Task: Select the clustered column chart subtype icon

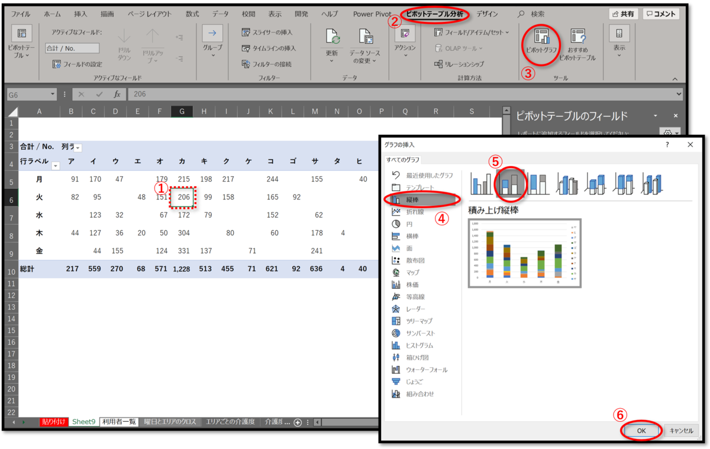Action: click(x=482, y=183)
